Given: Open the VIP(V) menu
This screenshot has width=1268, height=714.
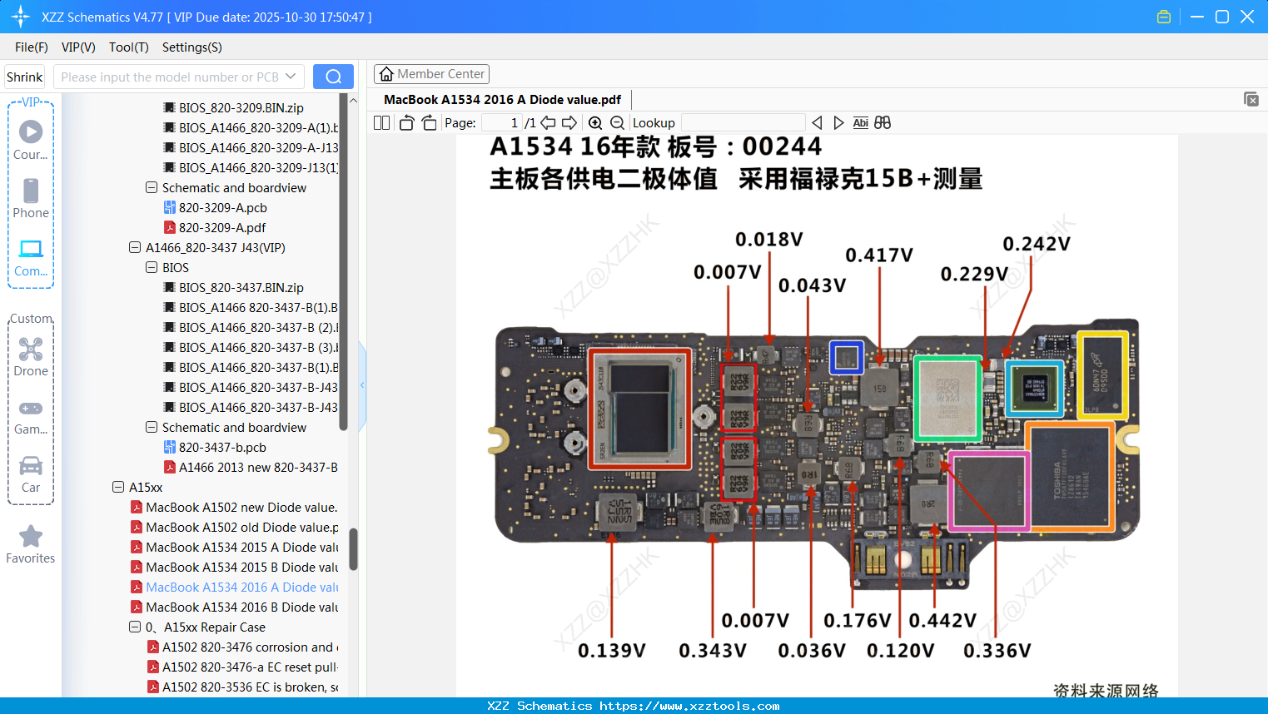Looking at the screenshot, I should pyautogui.click(x=78, y=47).
